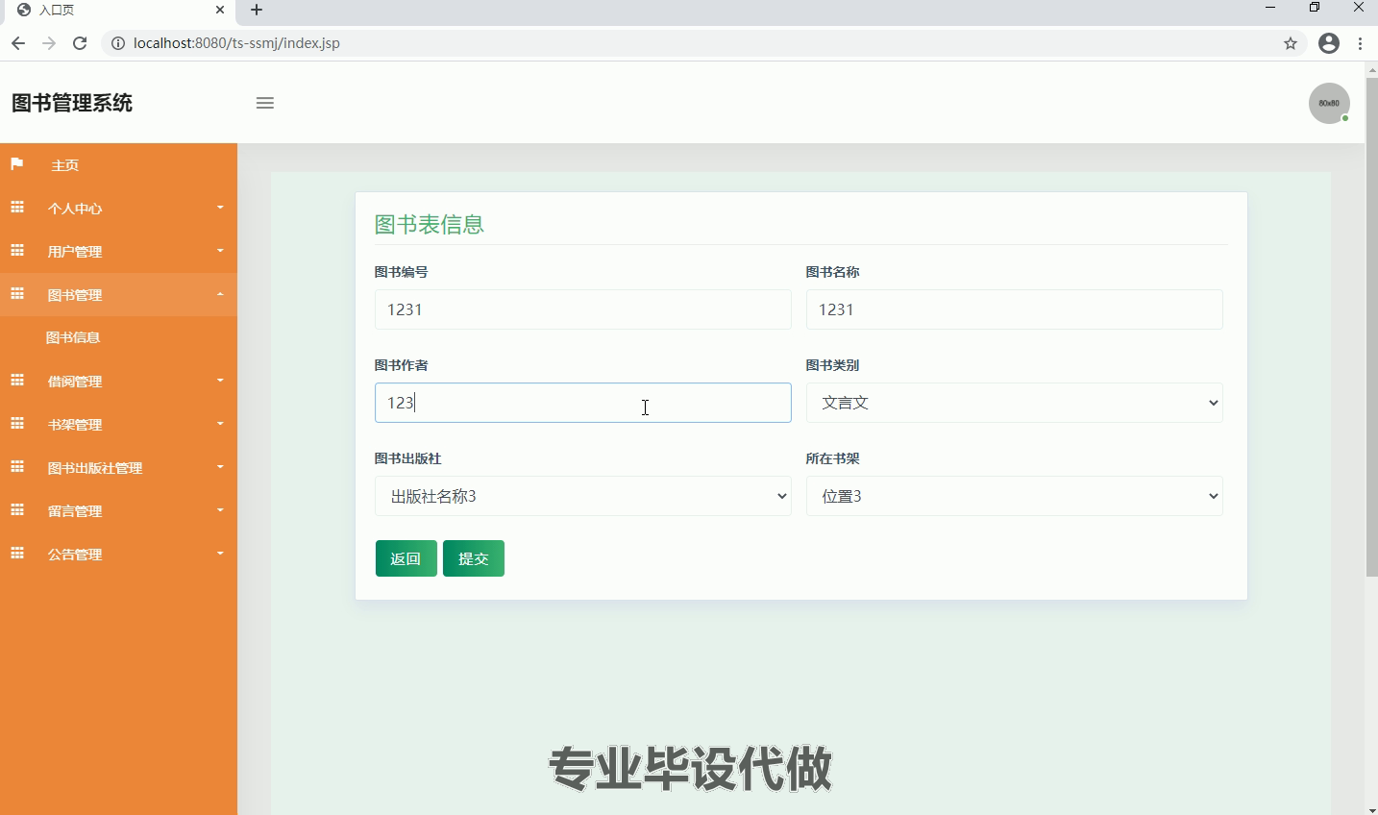Focus the 图书作者 input field
This screenshot has width=1378, height=815.
(x=582, y=403)
